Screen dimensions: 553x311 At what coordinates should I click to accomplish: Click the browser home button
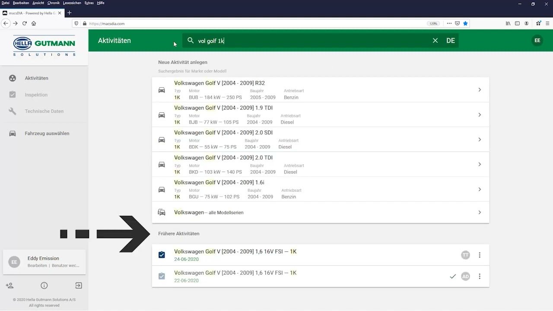point(34,23)
